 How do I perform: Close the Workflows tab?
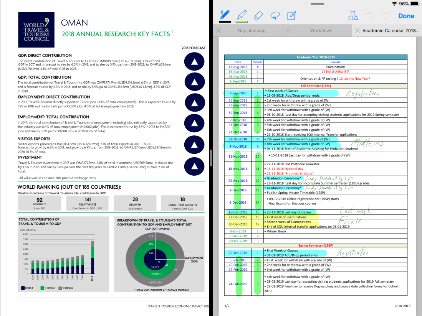[288, 31]
